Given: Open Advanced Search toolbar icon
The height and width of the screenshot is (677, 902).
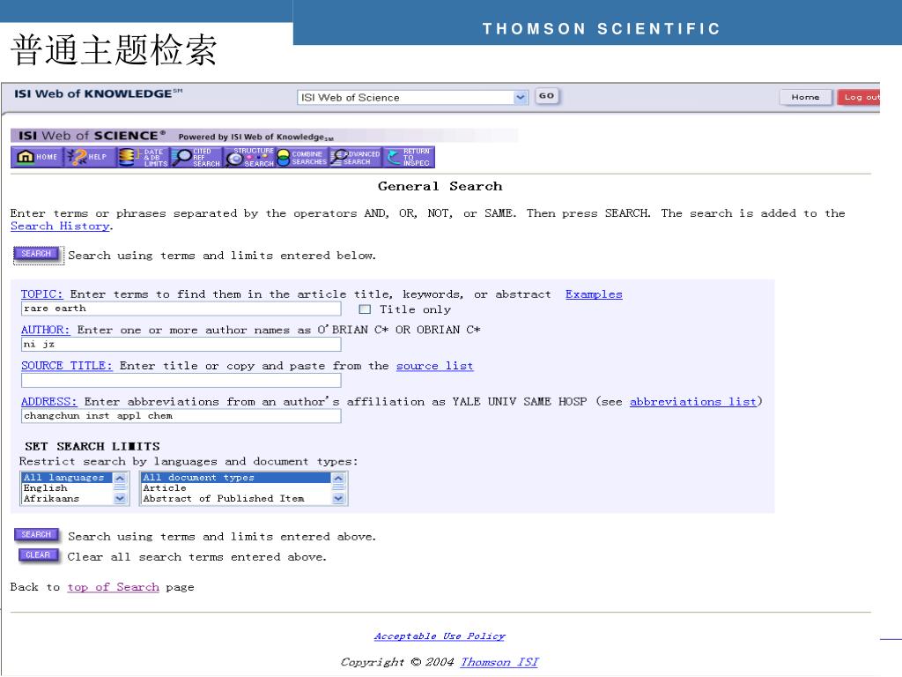Looking at the screenshot, I should (356, 157).
